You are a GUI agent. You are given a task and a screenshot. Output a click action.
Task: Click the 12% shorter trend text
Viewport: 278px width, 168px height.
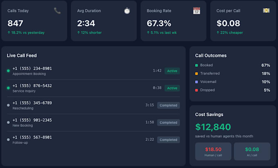click(90, 33)
